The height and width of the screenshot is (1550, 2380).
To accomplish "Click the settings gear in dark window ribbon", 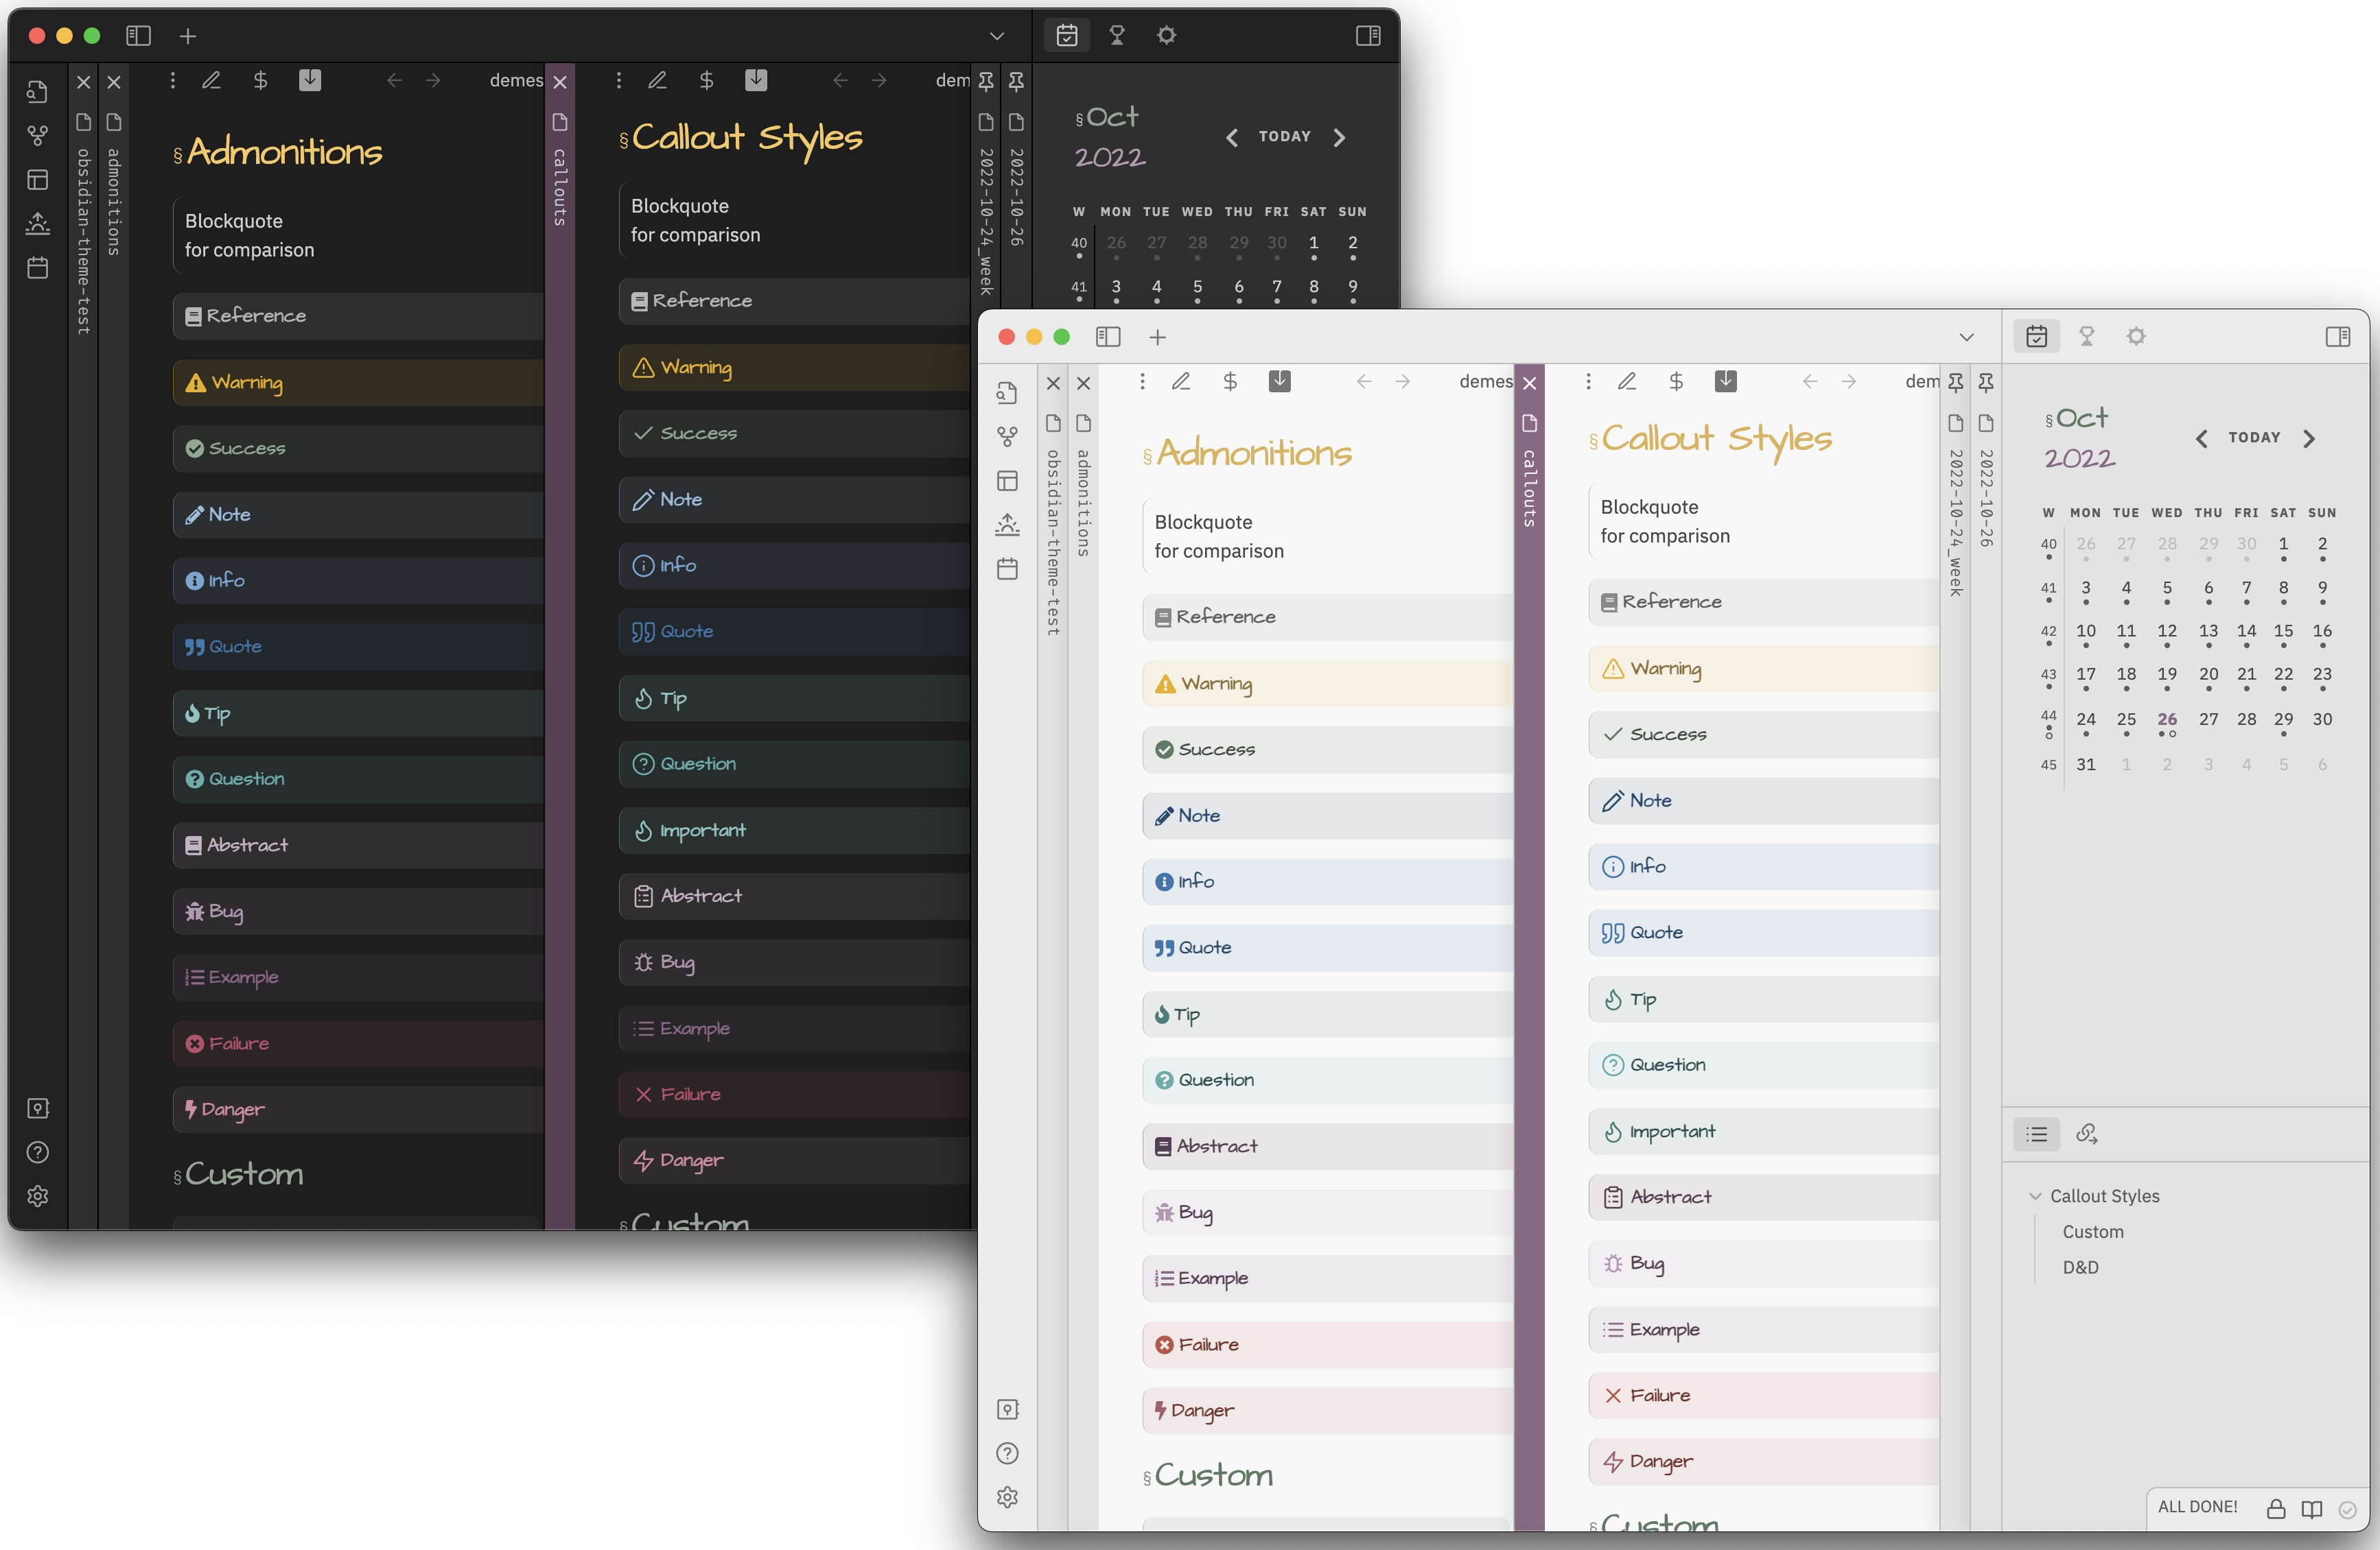I will [x=37, y=1195].
